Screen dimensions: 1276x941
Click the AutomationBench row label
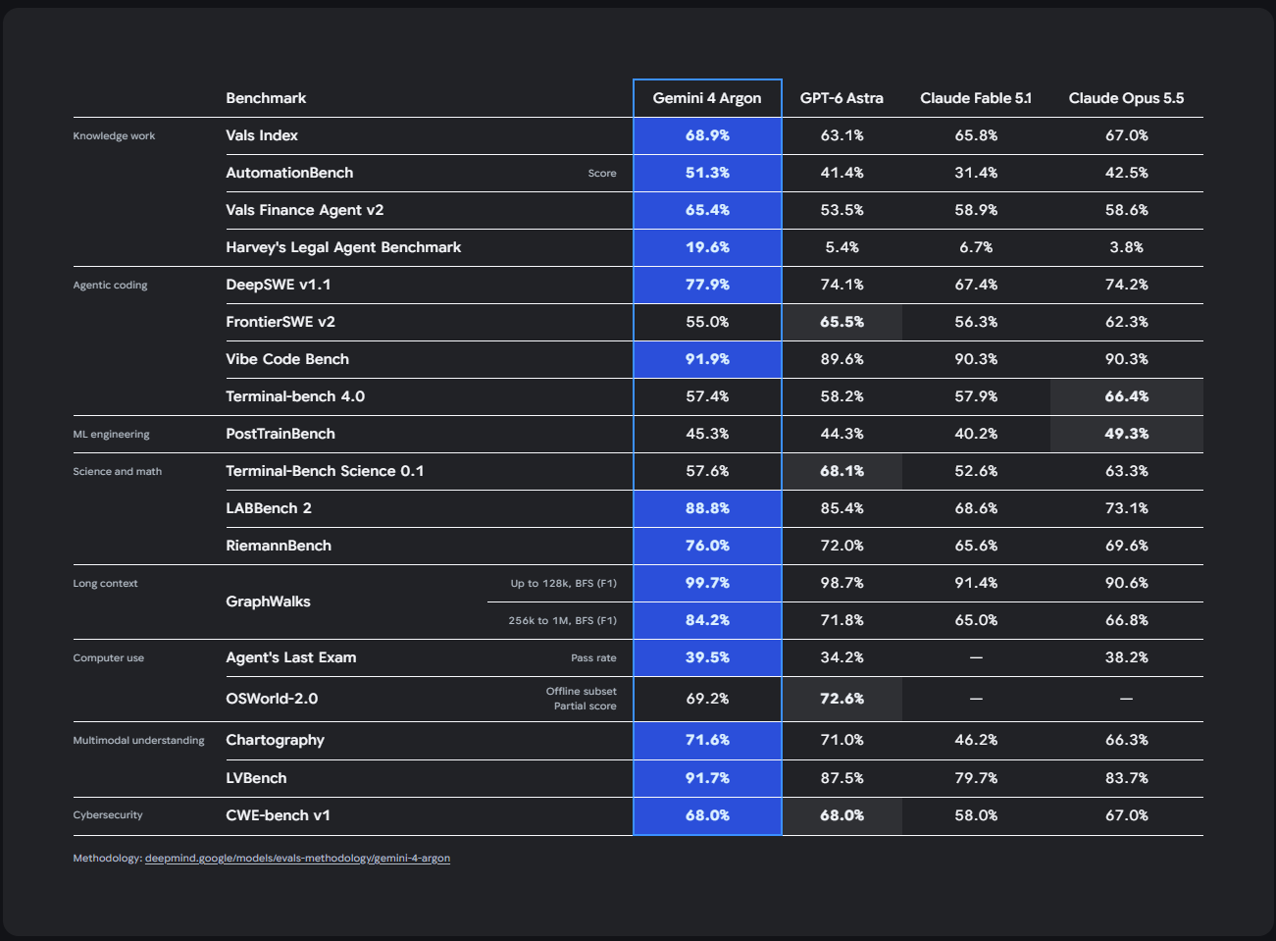point(289,173)
